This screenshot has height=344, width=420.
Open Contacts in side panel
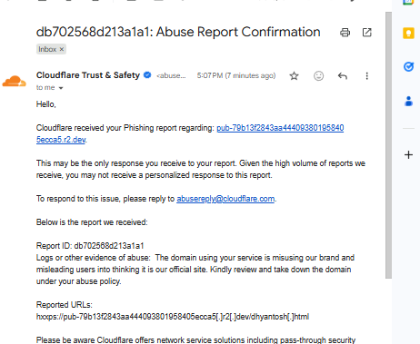(408, 102)
